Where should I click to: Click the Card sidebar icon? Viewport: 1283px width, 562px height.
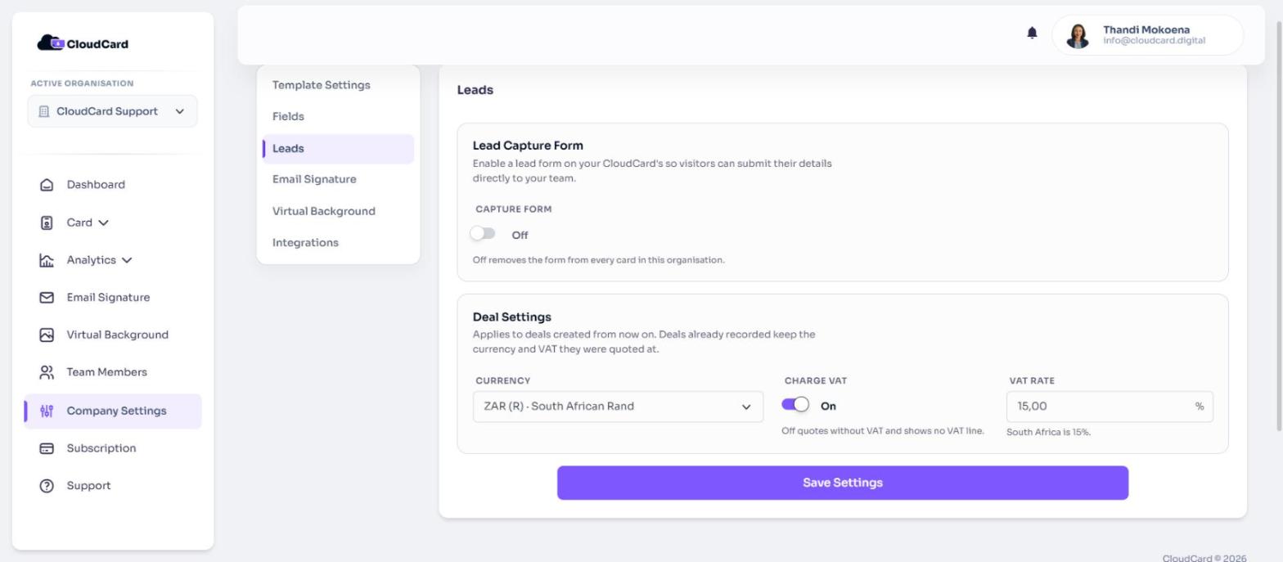click(47, 223)
